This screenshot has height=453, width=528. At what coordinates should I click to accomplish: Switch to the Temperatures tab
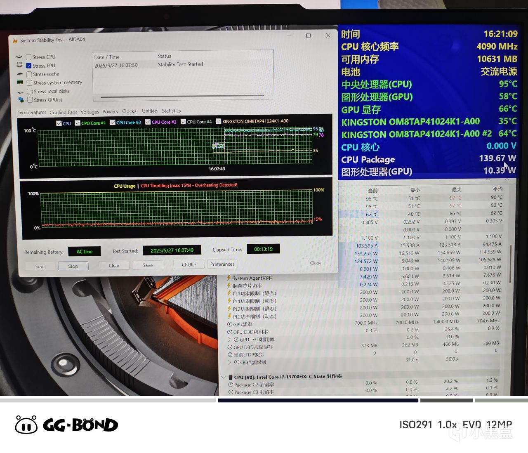[32, 113]
